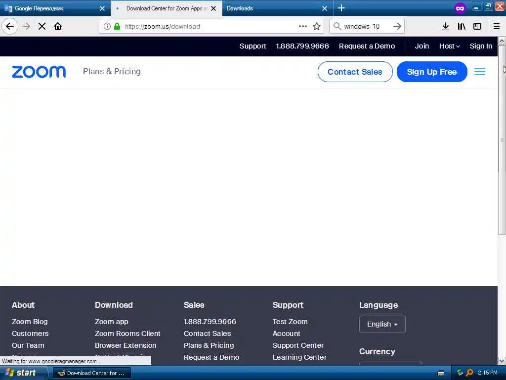
Task: Open Account footer link
Action: [286, 333]
